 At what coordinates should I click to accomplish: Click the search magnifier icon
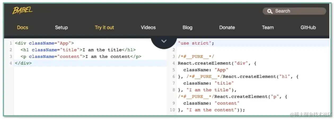coord(270,11)
